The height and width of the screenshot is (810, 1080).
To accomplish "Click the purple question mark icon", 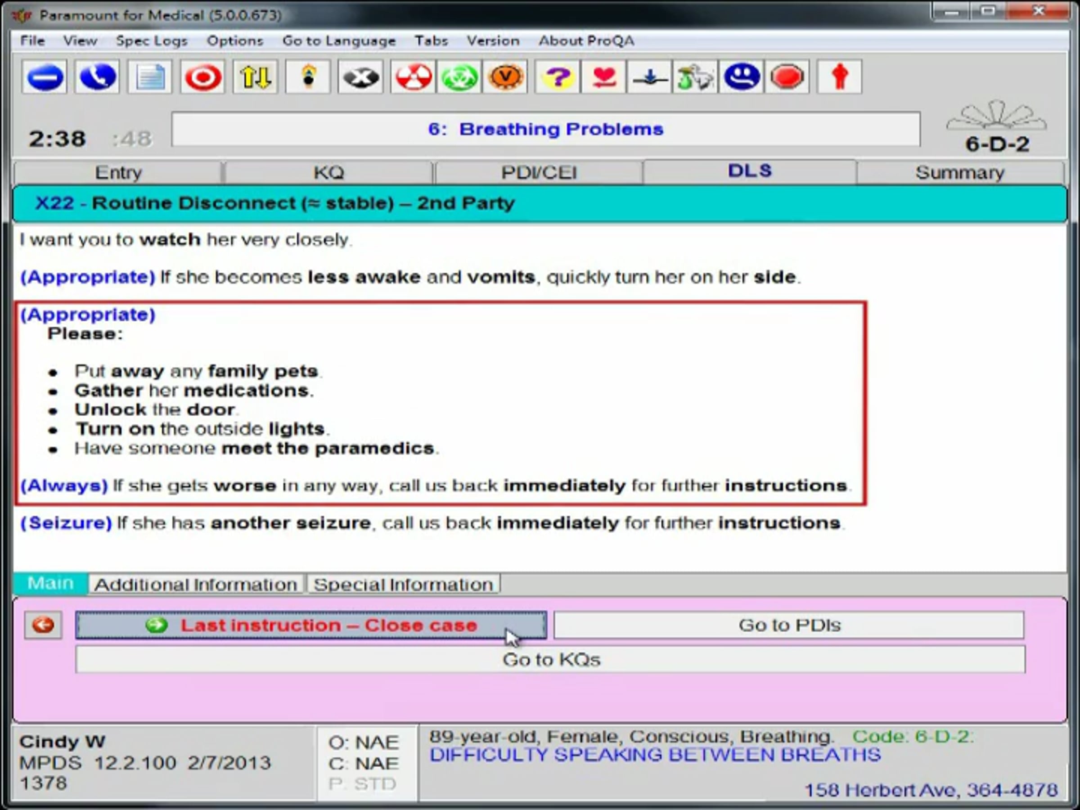I will coord(558,76).
